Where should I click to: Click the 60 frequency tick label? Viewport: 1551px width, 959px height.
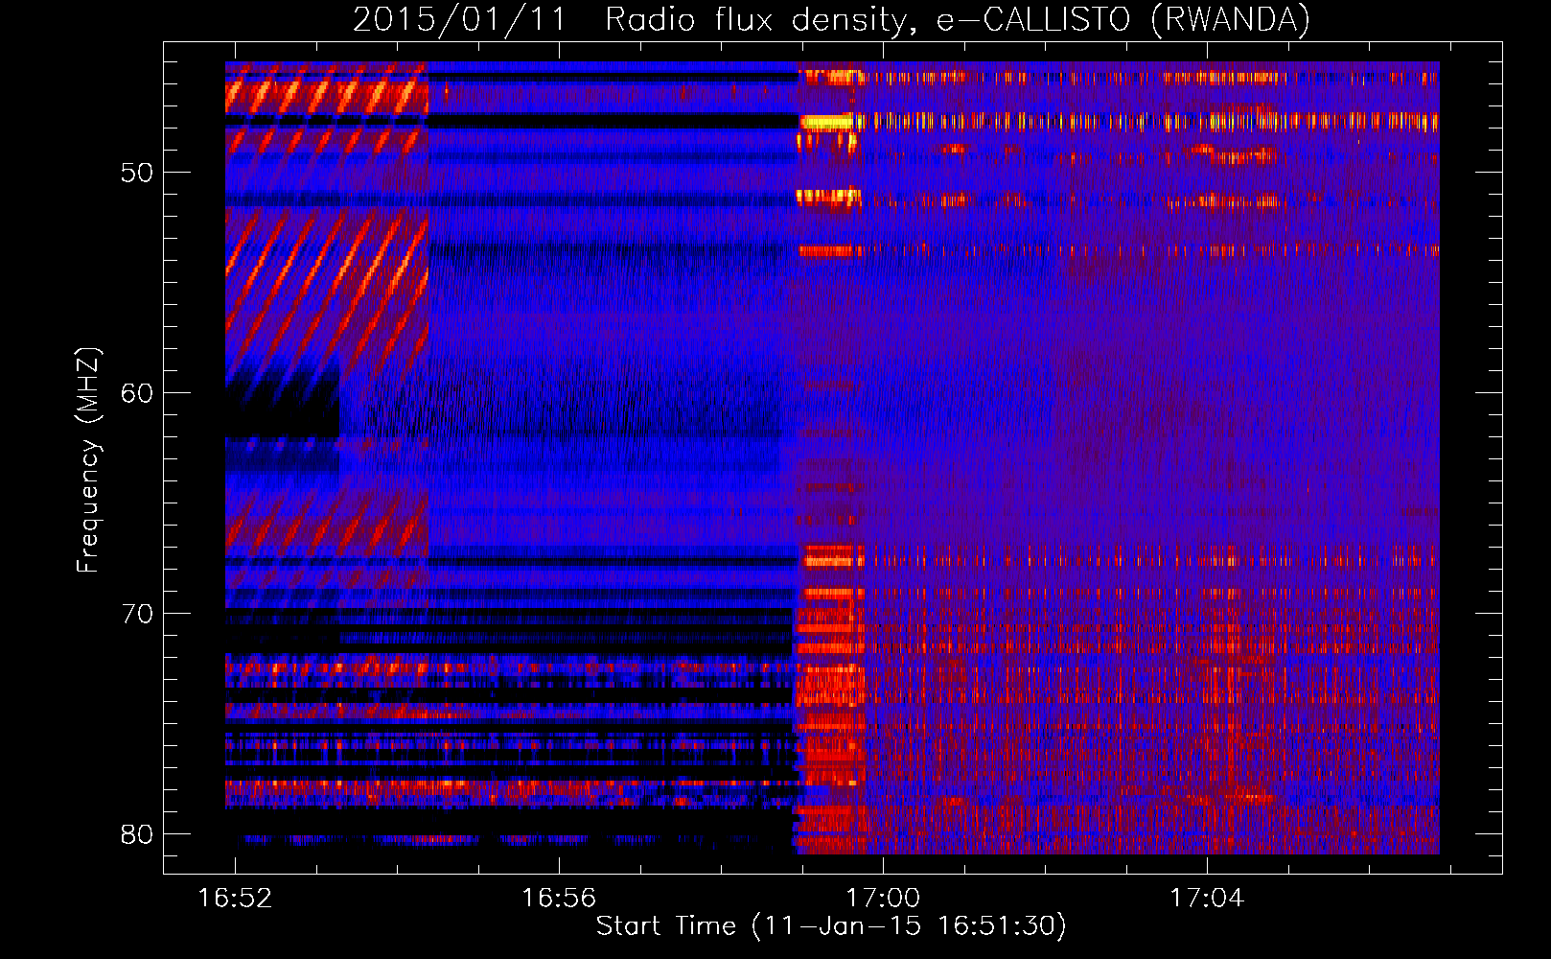(x=137, y=393)
